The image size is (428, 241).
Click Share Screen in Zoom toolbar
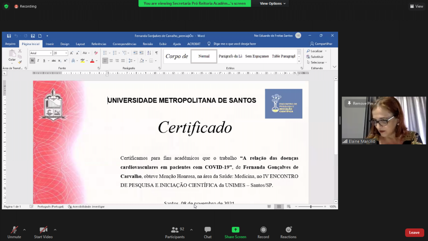tap(235, 233)
